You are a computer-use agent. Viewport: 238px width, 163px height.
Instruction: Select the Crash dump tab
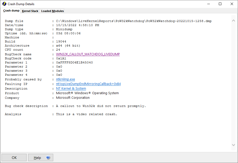coord(11,11)
